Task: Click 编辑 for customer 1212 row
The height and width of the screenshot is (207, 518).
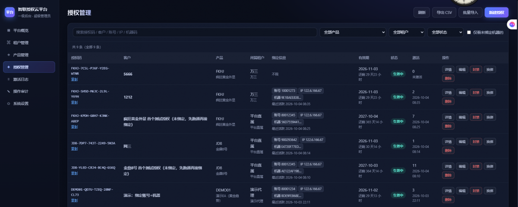Action: (462, 92)
